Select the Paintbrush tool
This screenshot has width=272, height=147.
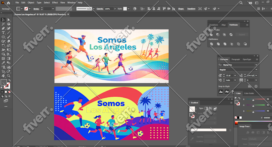pos(9,37)
